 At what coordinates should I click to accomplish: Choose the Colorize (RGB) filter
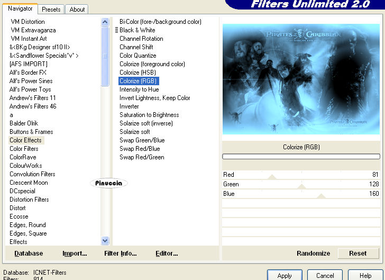[x=139, y=81]
